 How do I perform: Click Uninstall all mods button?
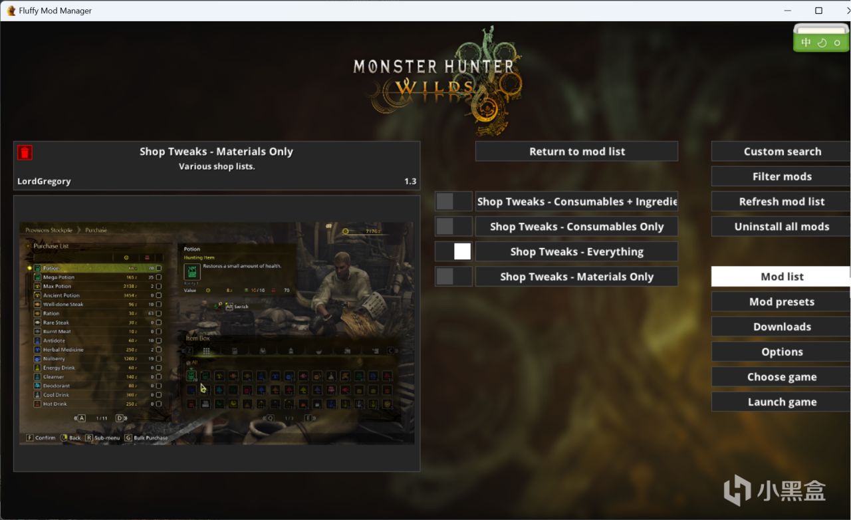pyautogui.click(x=782, y=227)
